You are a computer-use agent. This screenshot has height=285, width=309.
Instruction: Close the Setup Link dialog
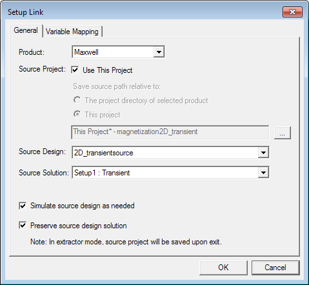click(292, 12)
